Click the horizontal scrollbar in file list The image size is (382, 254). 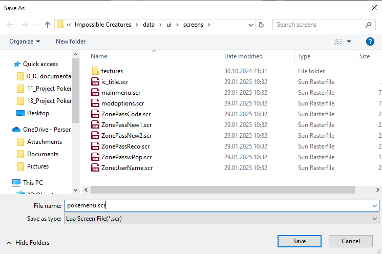[x=230, y=189]
